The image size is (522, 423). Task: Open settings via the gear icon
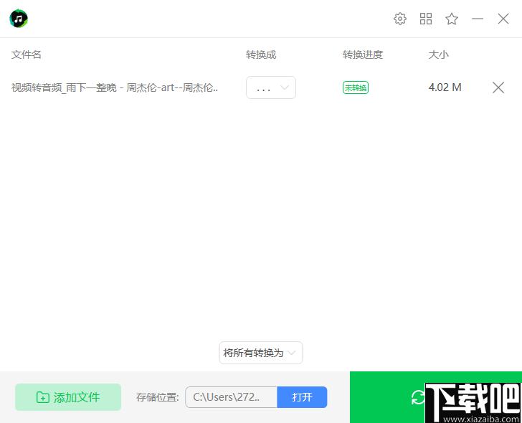[x=400, y=19]
